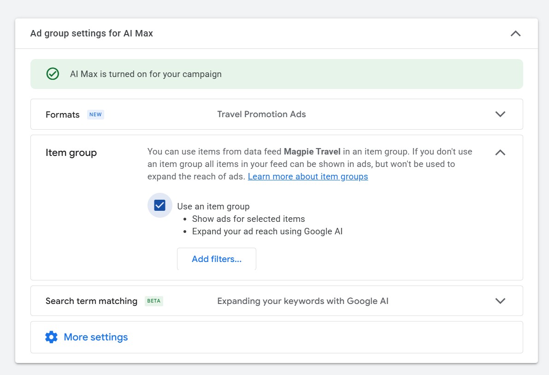The height and width of the screenshot is (375, 549).
Task: Collapse the Item group section chevron
Action: point(500,153)
